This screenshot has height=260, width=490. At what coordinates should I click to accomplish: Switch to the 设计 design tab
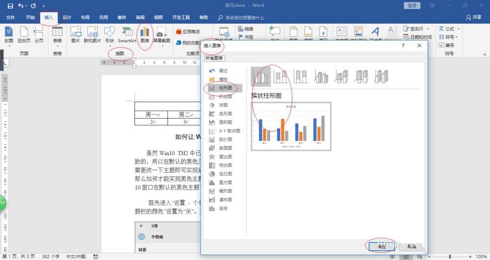coord(67,18)
